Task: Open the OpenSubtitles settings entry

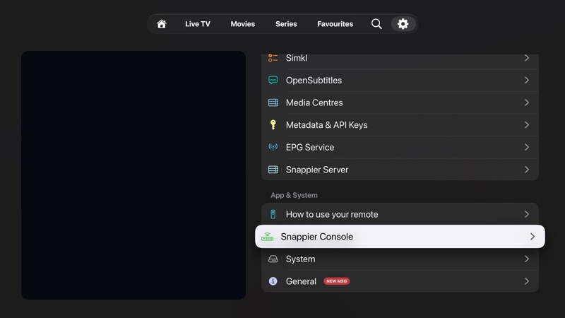Action: 400,80
